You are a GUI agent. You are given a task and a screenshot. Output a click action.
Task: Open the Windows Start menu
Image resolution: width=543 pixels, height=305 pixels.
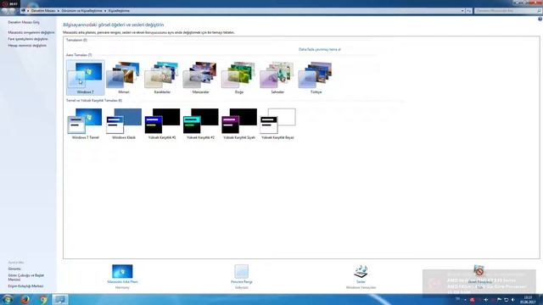click(8, 299)
